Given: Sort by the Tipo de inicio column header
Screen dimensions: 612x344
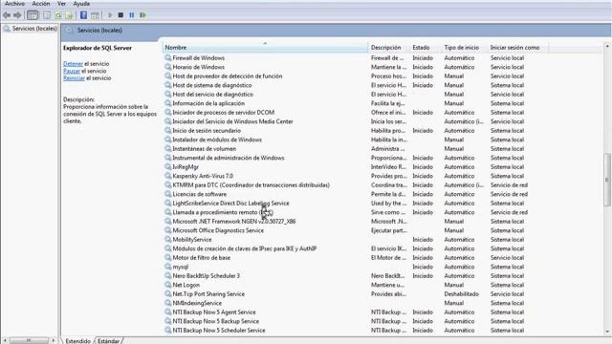Looking at the screenshot, I should [x=465, y=48].
